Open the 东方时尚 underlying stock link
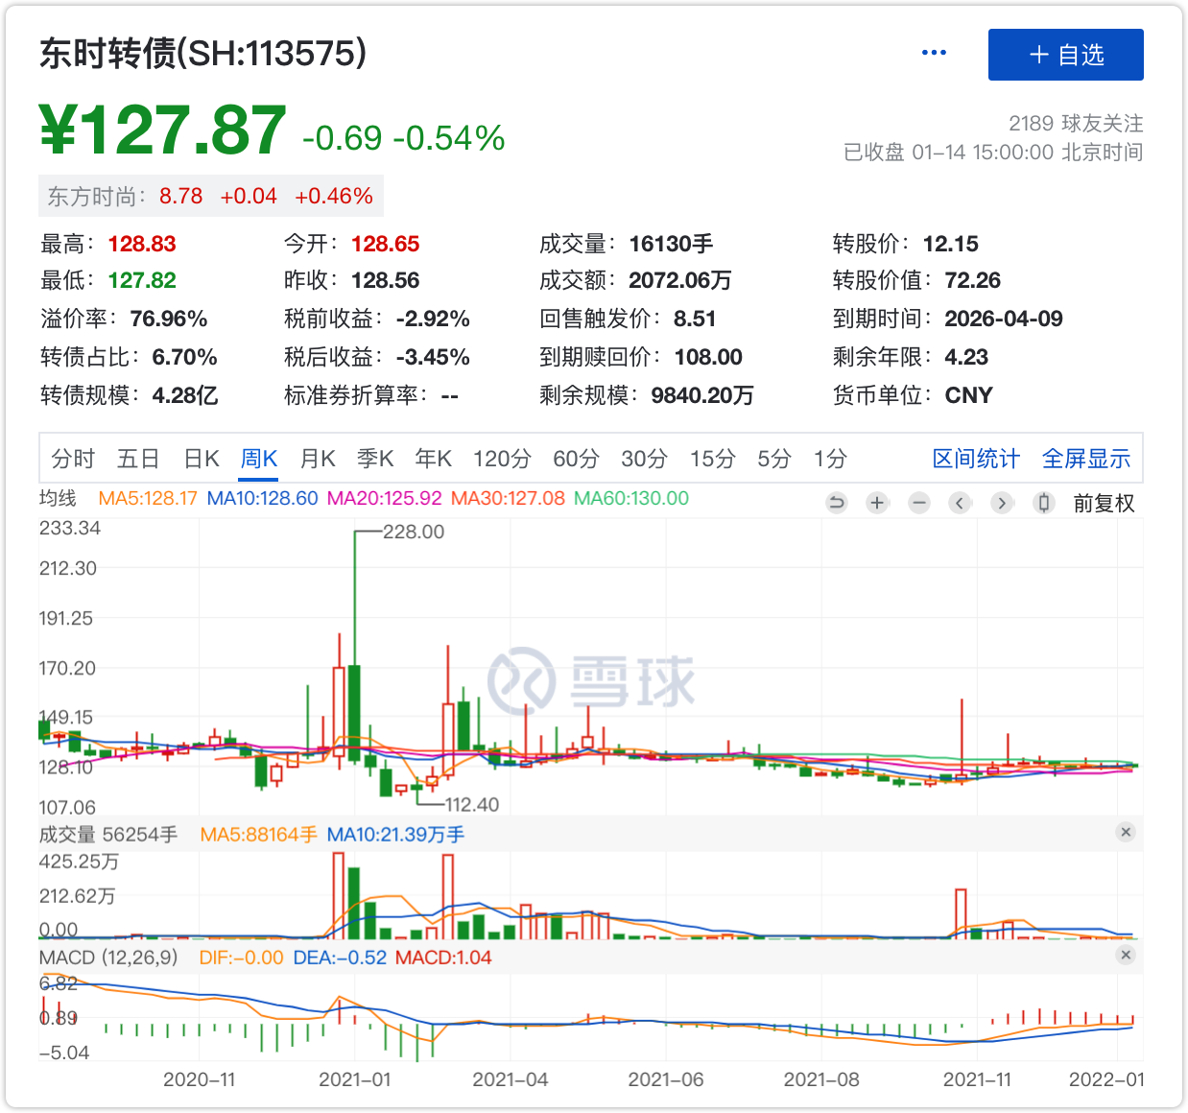The height and width of the screenshot is (1113, 1188). pyautogui.click(x=94, y=197)
